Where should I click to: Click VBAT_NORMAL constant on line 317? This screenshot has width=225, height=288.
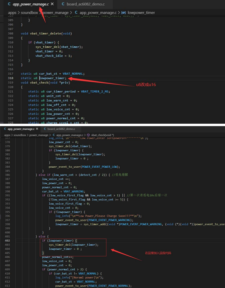(x=73, y=74)
